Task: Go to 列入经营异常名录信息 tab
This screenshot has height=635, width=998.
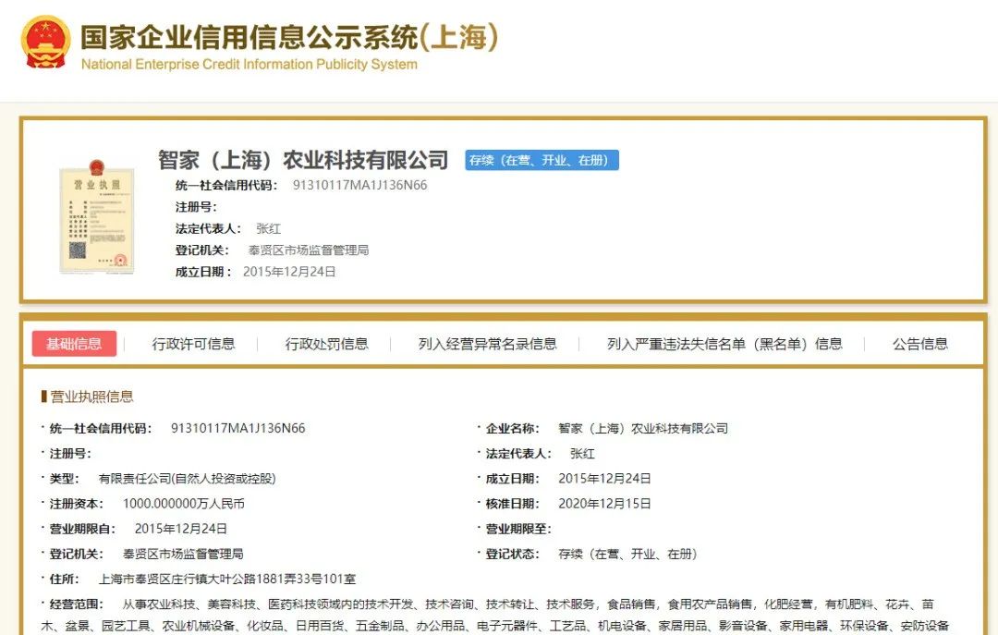Action: click(487, 344)
